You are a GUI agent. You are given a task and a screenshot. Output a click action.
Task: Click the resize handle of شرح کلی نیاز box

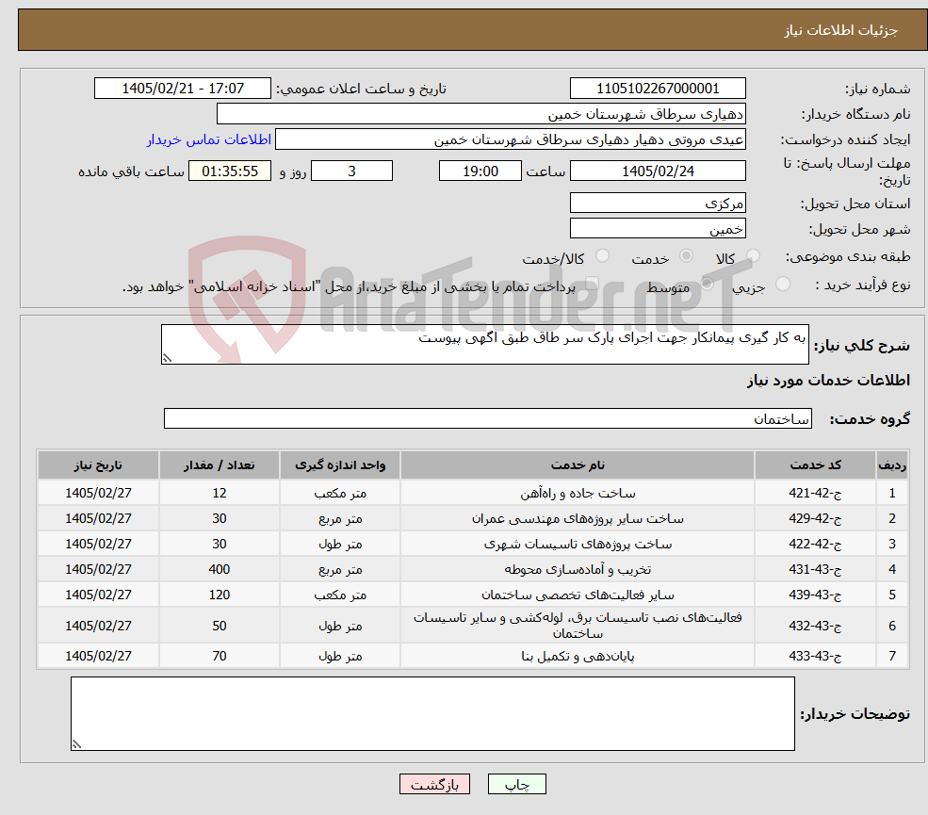tap(167, 358)
